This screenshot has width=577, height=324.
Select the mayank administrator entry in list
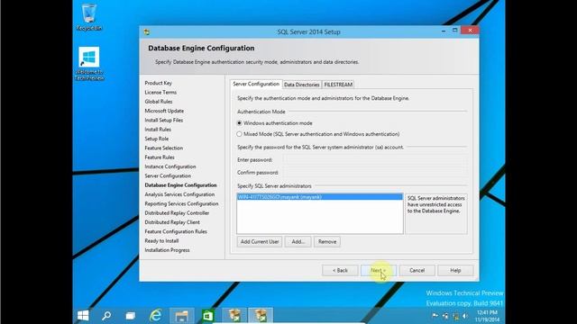(x=320, y=197)
